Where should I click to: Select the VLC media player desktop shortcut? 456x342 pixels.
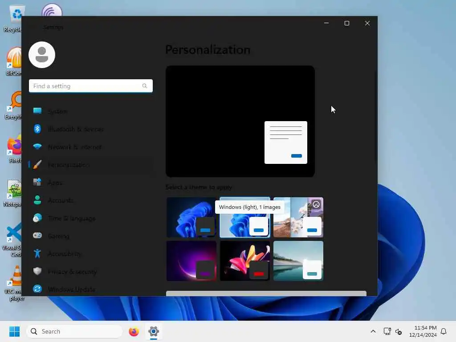13,283
